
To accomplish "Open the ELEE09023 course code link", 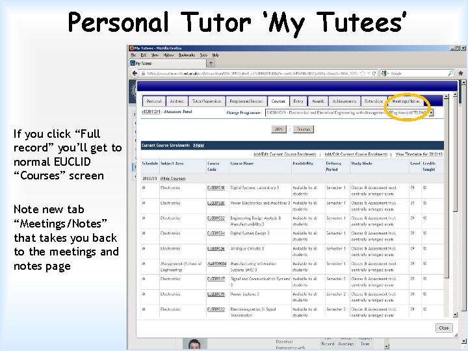I will [x=216, y=309].
